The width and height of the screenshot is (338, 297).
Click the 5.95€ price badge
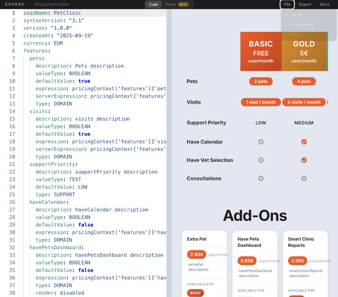point(247,261)
